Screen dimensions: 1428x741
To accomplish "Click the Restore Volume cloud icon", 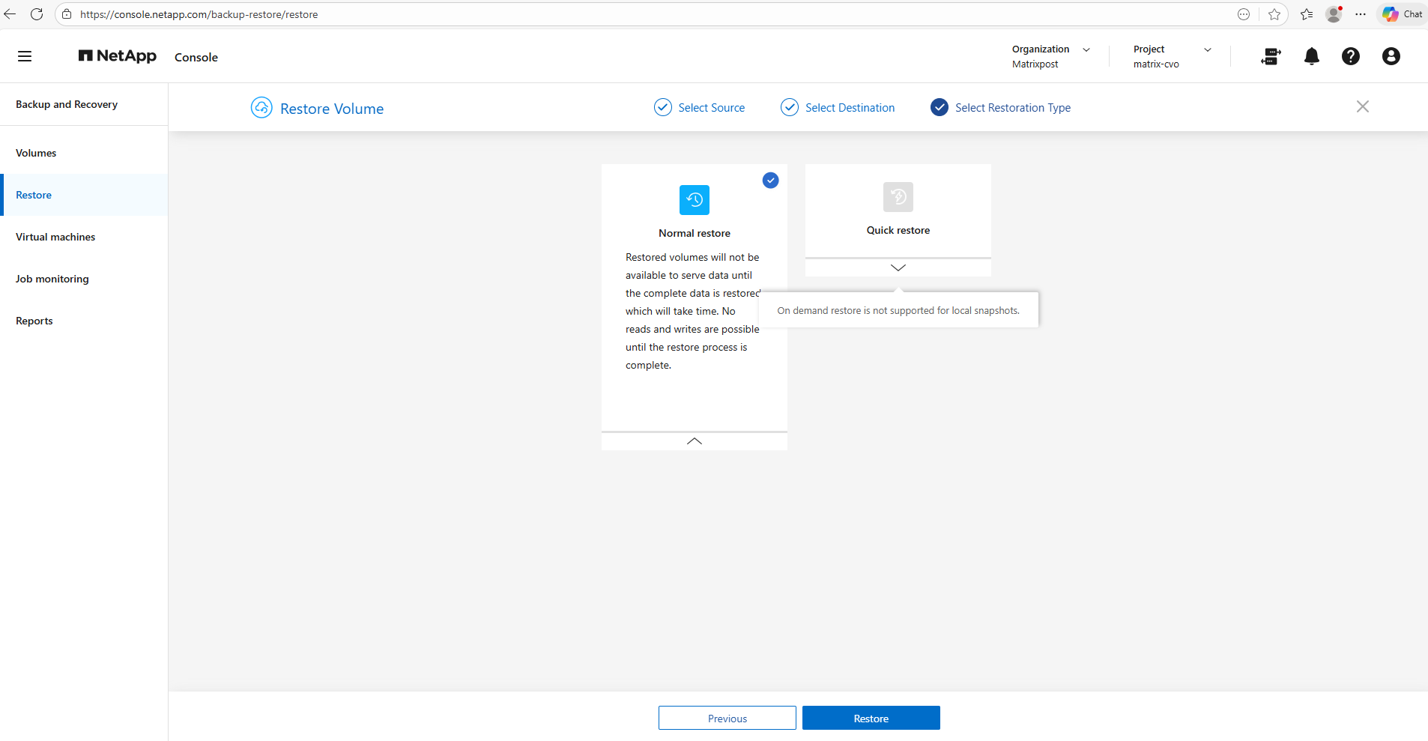I will (x=261, y=108).
